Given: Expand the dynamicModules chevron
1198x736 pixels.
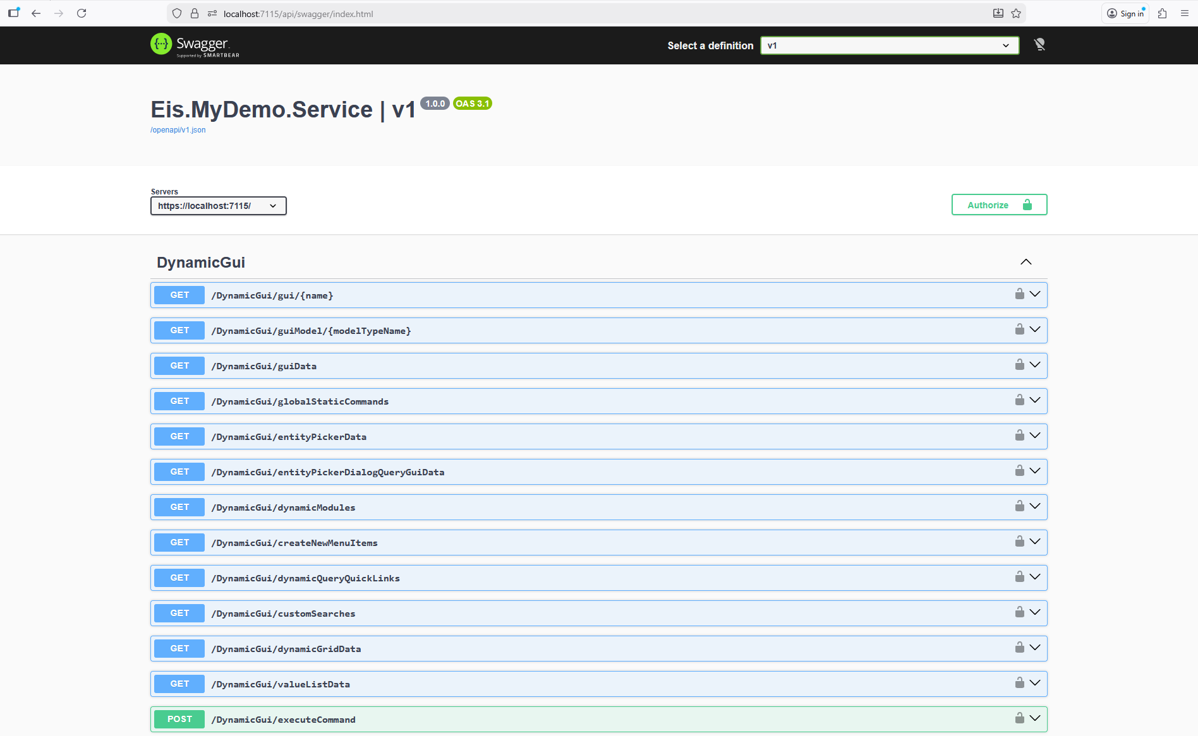Looking at the screenshot, I should click(x=1035, y=506).
